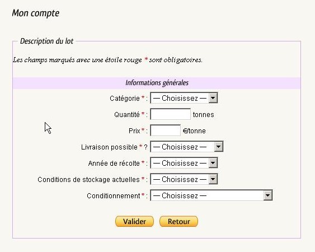Click the Valider button

[x=134, y=221]
